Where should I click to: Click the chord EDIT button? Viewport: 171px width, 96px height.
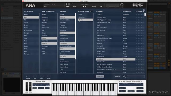pos(122,91)
